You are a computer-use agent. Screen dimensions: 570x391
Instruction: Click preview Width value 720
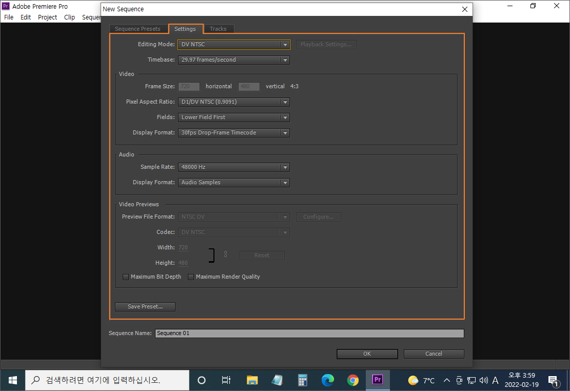point(183,248)
